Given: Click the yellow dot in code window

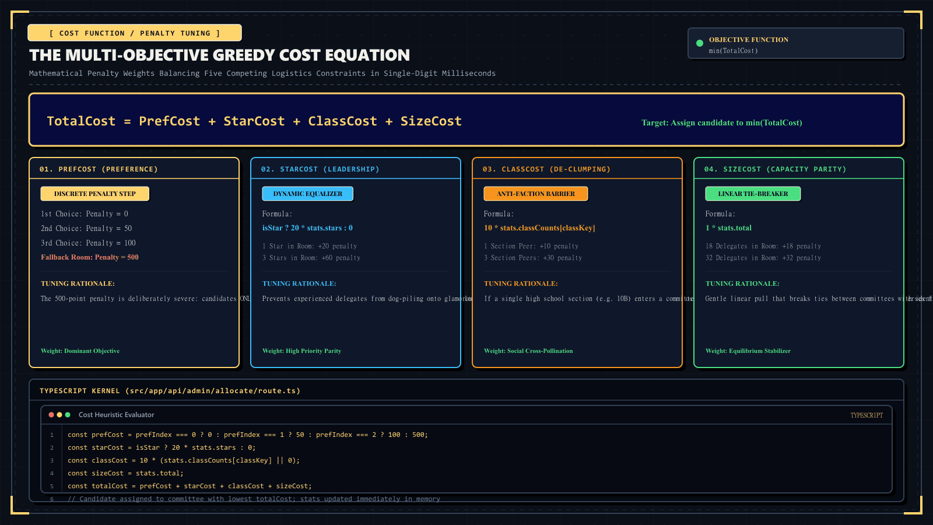Looking at the screenshot, I should (59, 415).
